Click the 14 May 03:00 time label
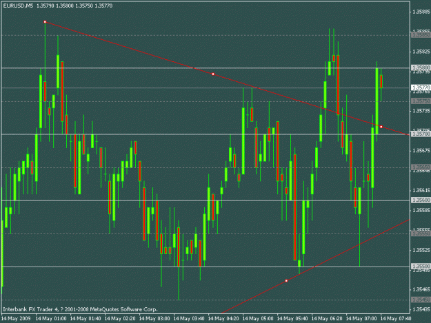 pos(154,319)
